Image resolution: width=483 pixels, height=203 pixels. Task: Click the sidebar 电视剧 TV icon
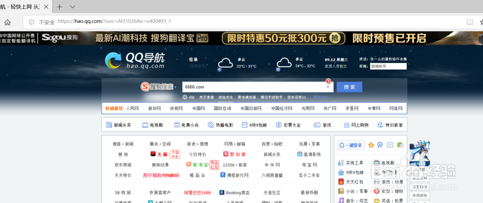click(376, 162)
